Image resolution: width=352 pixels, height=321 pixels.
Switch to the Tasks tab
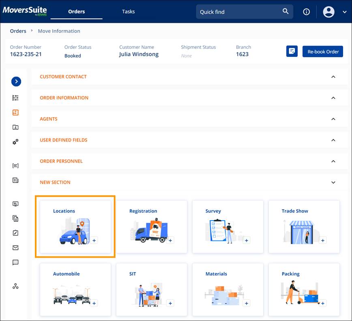(128, 11)
